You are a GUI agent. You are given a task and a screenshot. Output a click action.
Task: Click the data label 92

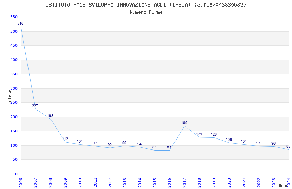click(110, 145)
